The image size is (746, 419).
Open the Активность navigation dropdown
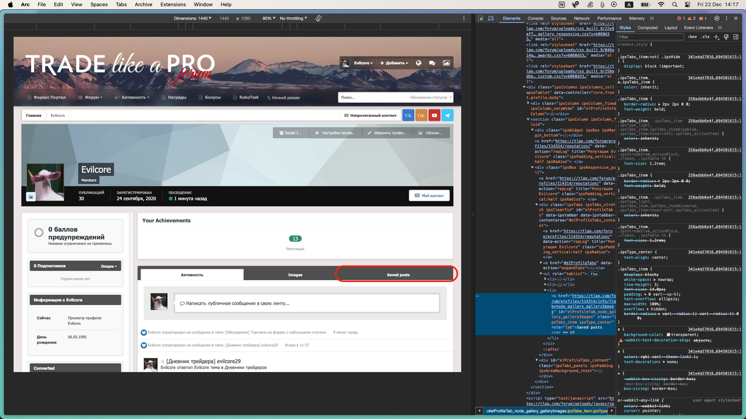click(x=132, y=98)
